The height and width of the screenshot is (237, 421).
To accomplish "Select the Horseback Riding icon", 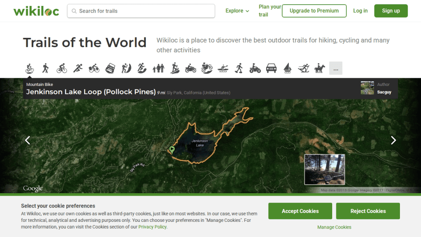I will coord(320,68).
